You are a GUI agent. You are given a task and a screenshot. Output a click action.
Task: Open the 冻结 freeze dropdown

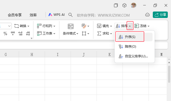(142, 26)
